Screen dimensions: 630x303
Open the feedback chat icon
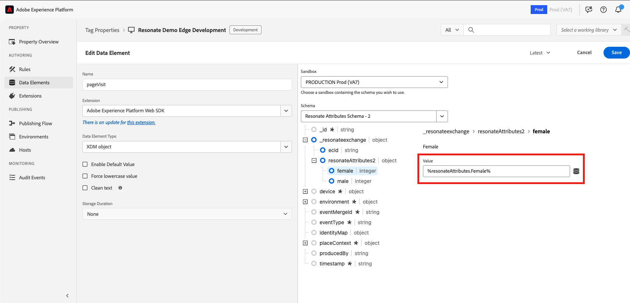(589, 10)
